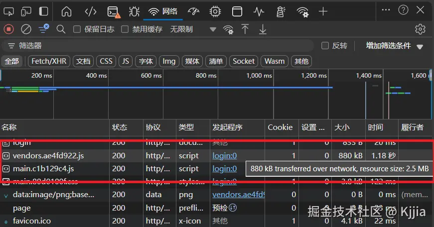This screenshot has height=227, width=434.
Task: Export HAR file with download arrow
Action: click(263, 29)
